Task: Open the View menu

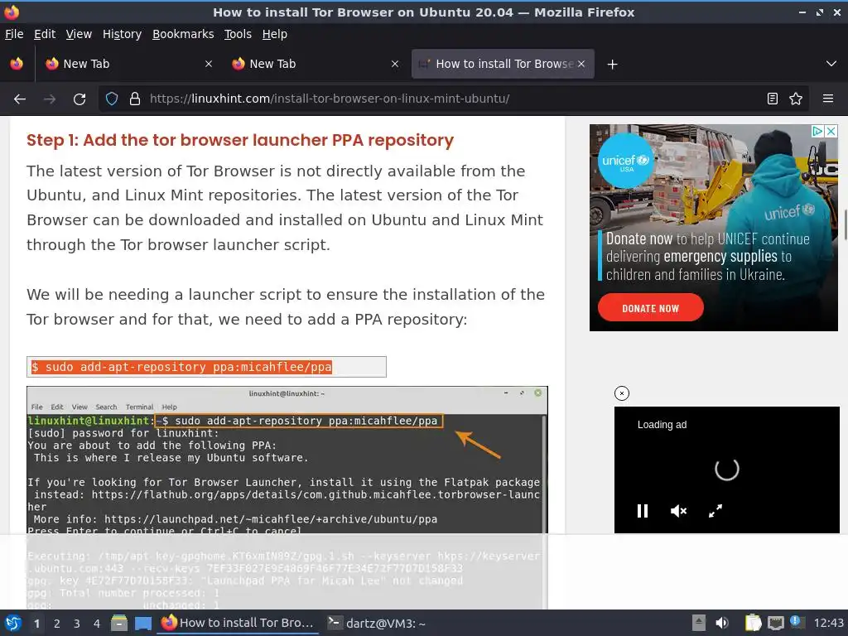Action: coord(79,34)
